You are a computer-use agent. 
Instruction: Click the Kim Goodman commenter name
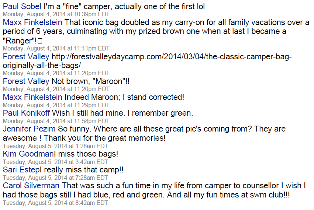click(x=28, y=154)
